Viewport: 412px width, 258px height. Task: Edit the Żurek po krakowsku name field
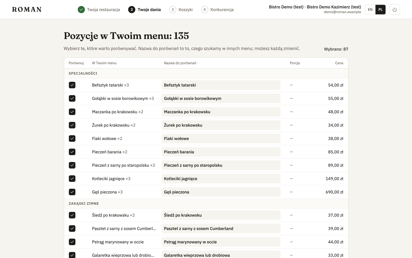221,125
